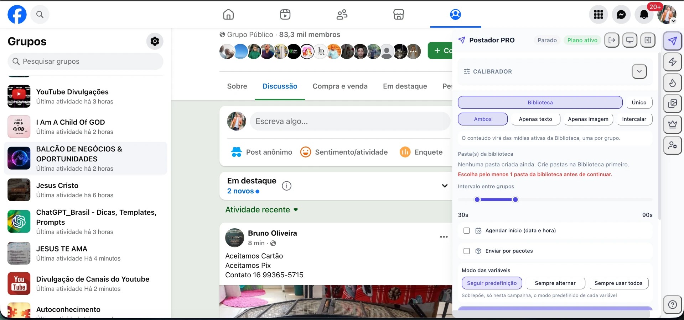The width and height of the screenshot is (684, 320).
Task: Click the Postador PRO logout arrow icon
Action: point(612,40)
